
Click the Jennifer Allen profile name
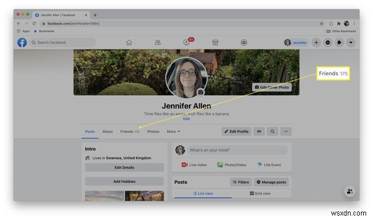point(187,105)
